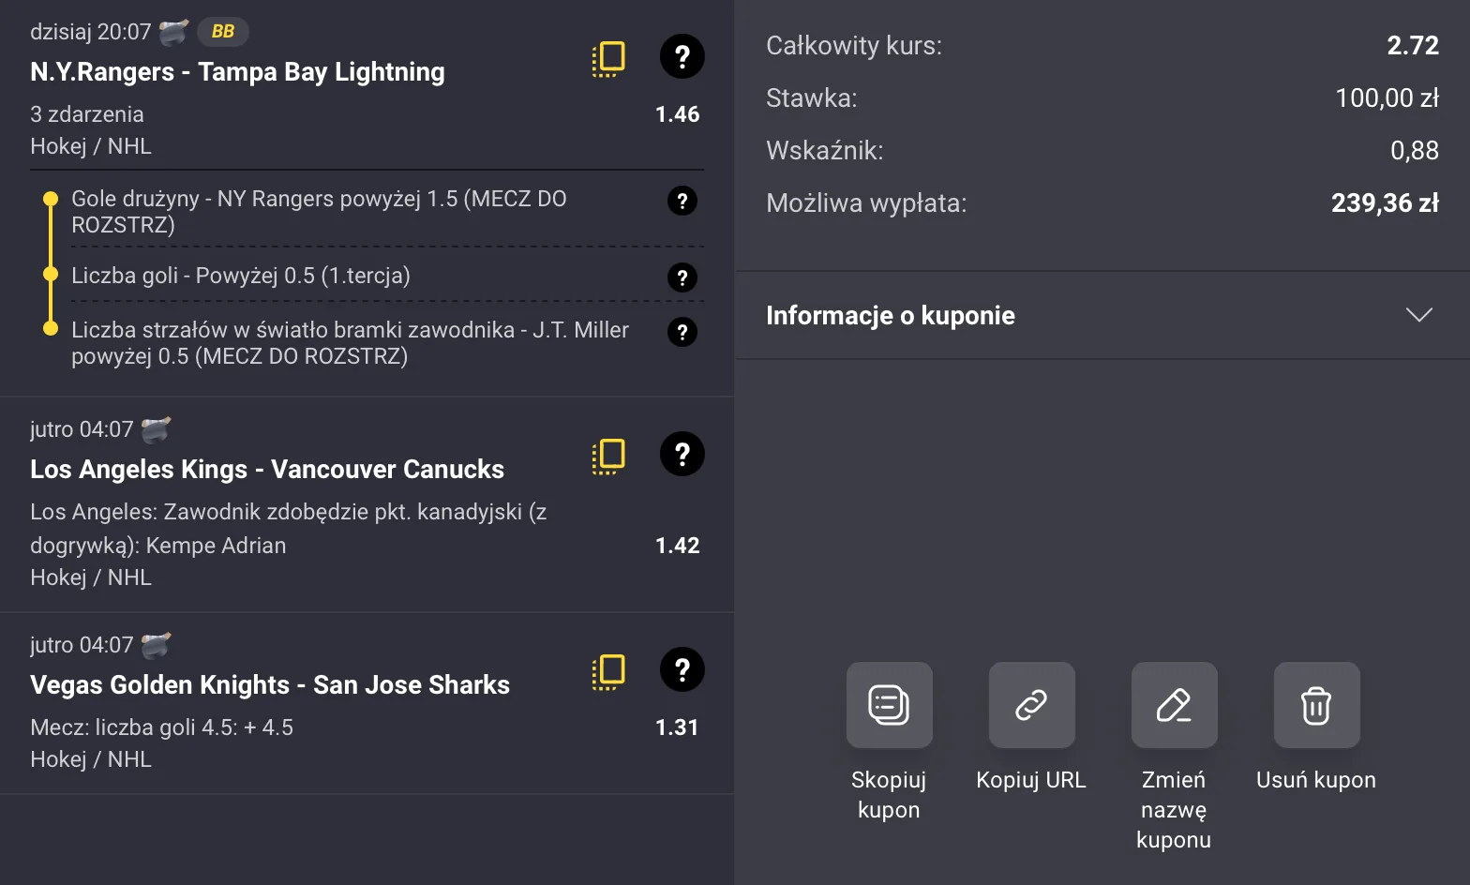1470x885 pixels.
Task: Click the Możliwa wypłata amount 239,36 zł
Action: tap(1385, 202)
